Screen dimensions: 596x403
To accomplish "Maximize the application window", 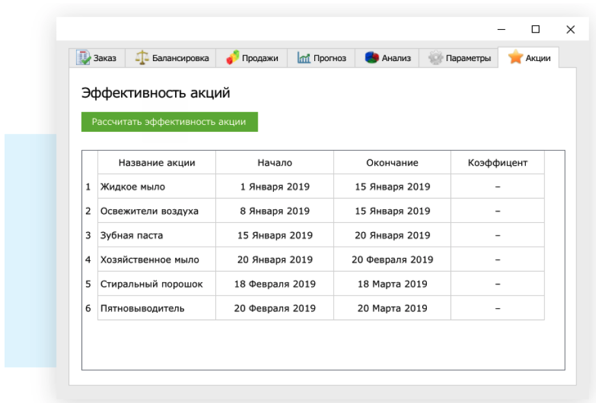I will pos(535,29).
